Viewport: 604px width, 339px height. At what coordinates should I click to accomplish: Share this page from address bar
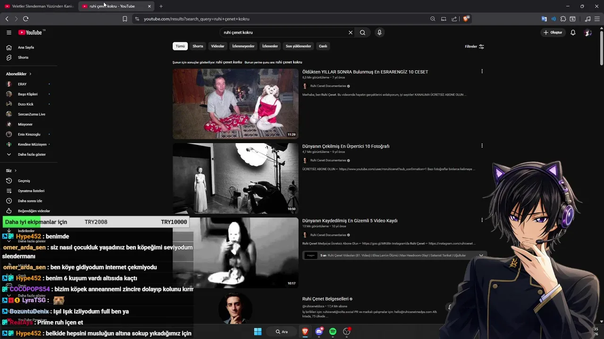click(x=454, y=19)
